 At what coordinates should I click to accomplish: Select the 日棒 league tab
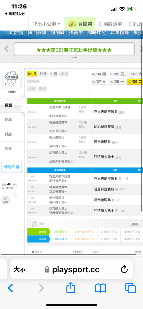click(43, 74)
